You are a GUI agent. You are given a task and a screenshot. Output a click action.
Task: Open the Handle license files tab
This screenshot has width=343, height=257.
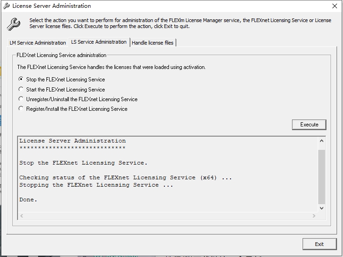coord(152,43)
